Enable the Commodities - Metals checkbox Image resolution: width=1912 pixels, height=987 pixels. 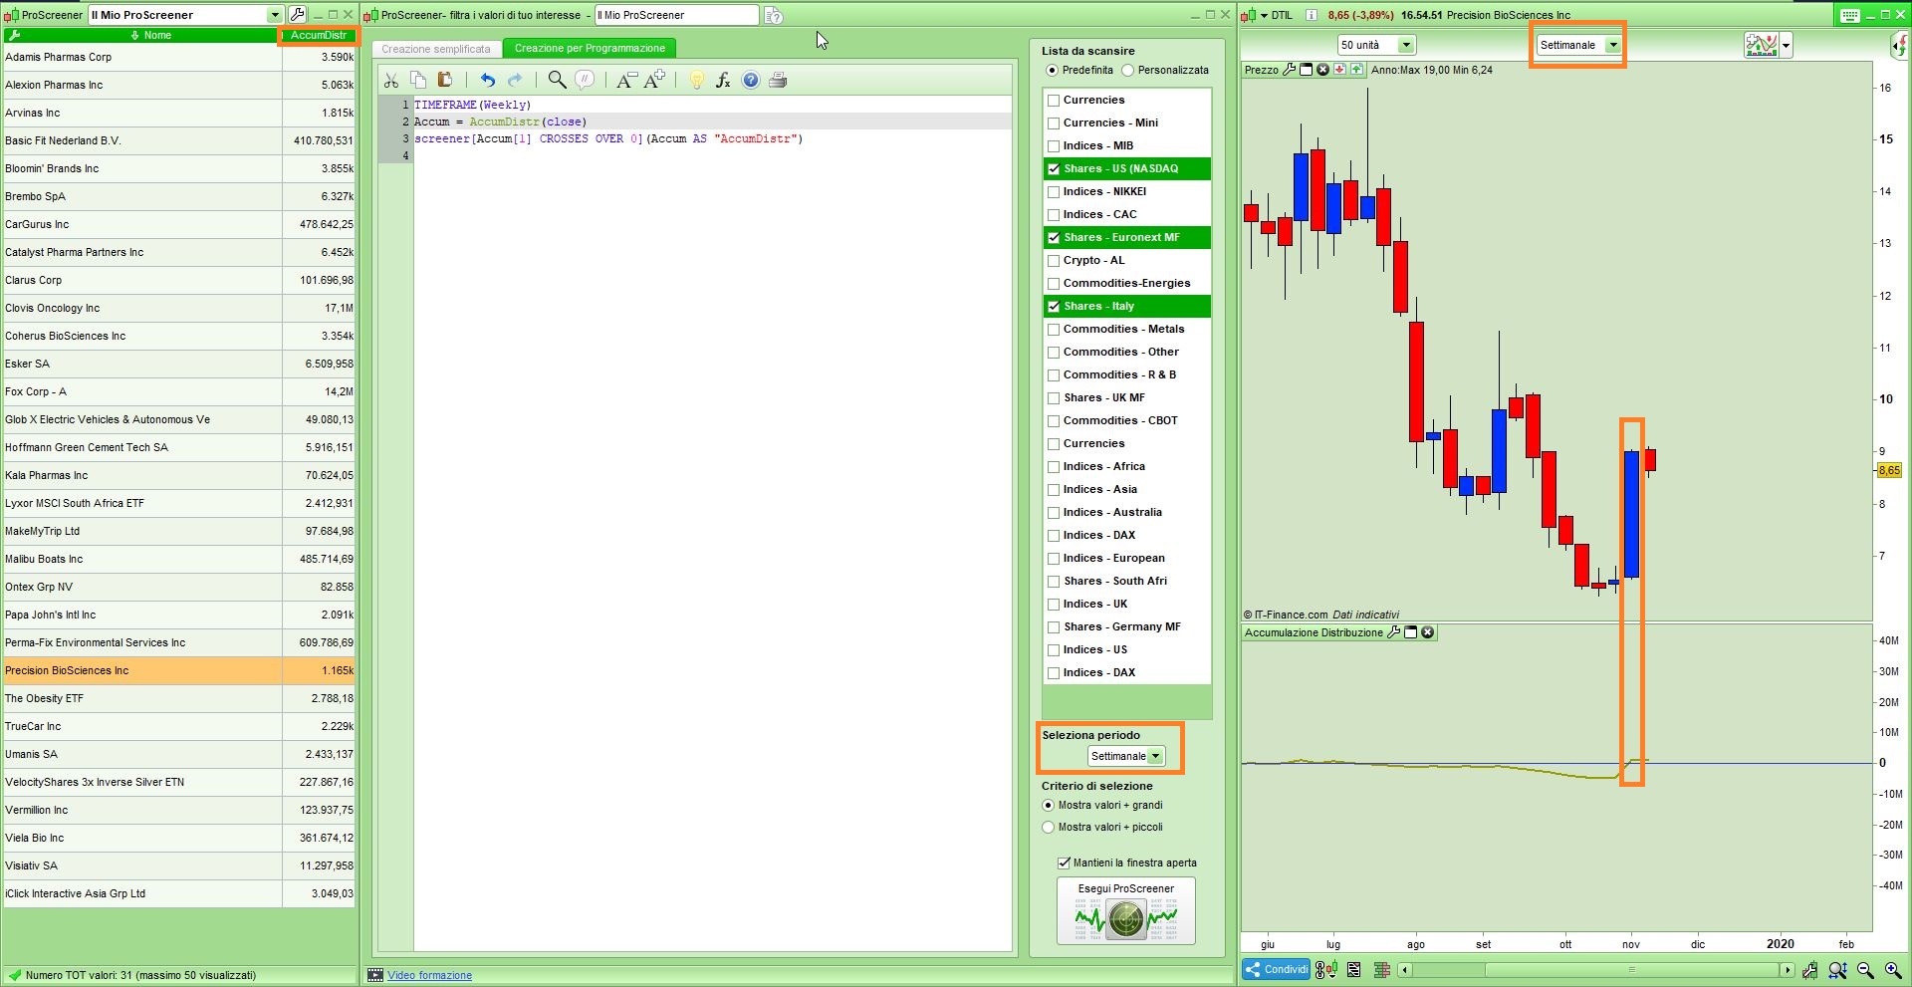click(1054, 330)
